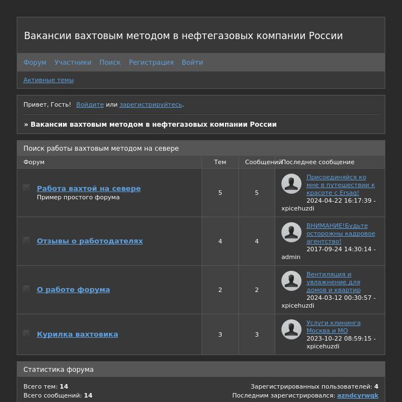The image size is (402, 402).
Task: Open the last post about кадровое агентство
Action: (341, 233)
